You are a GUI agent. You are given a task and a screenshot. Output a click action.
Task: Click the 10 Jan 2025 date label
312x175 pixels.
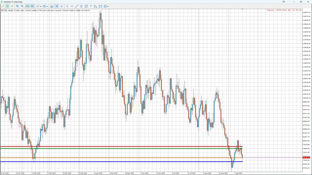5,173
